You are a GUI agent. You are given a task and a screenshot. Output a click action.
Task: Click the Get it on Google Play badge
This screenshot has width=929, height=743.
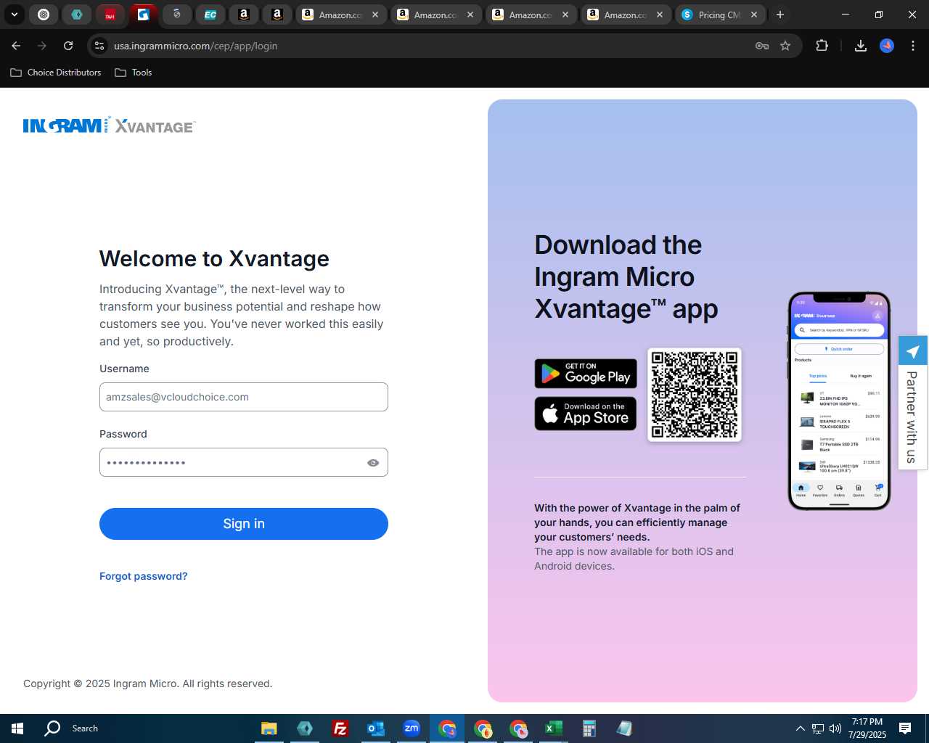pyautogui.click(x=586, y=374)
